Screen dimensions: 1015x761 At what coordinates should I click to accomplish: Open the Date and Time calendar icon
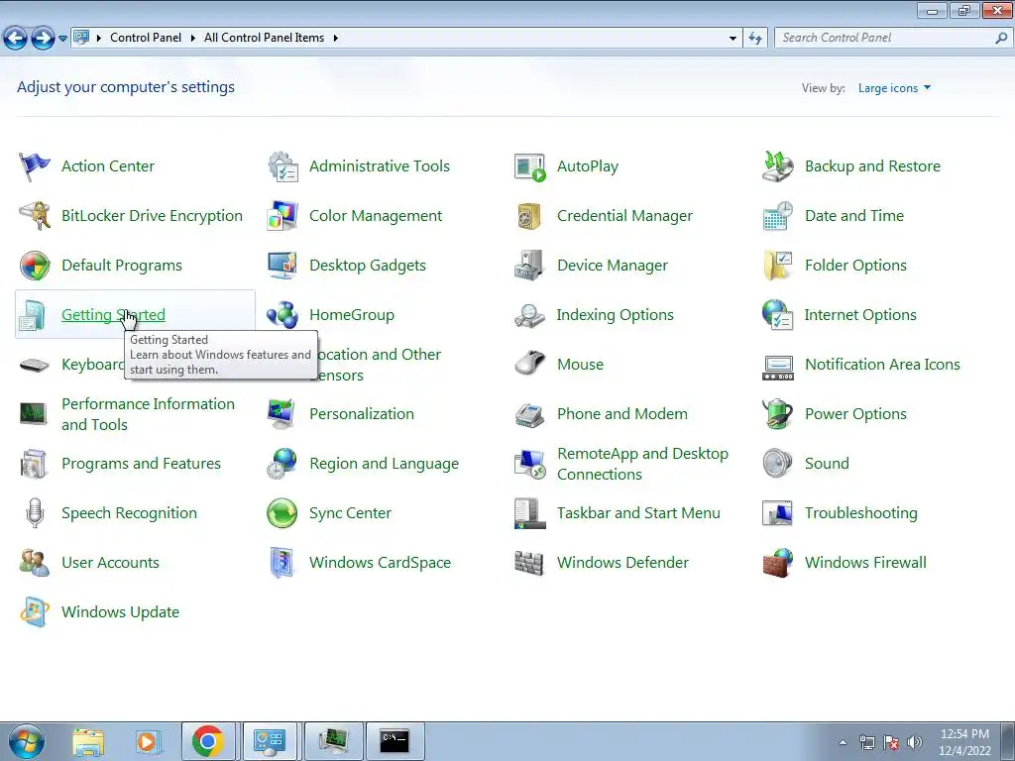click(777, 215)
